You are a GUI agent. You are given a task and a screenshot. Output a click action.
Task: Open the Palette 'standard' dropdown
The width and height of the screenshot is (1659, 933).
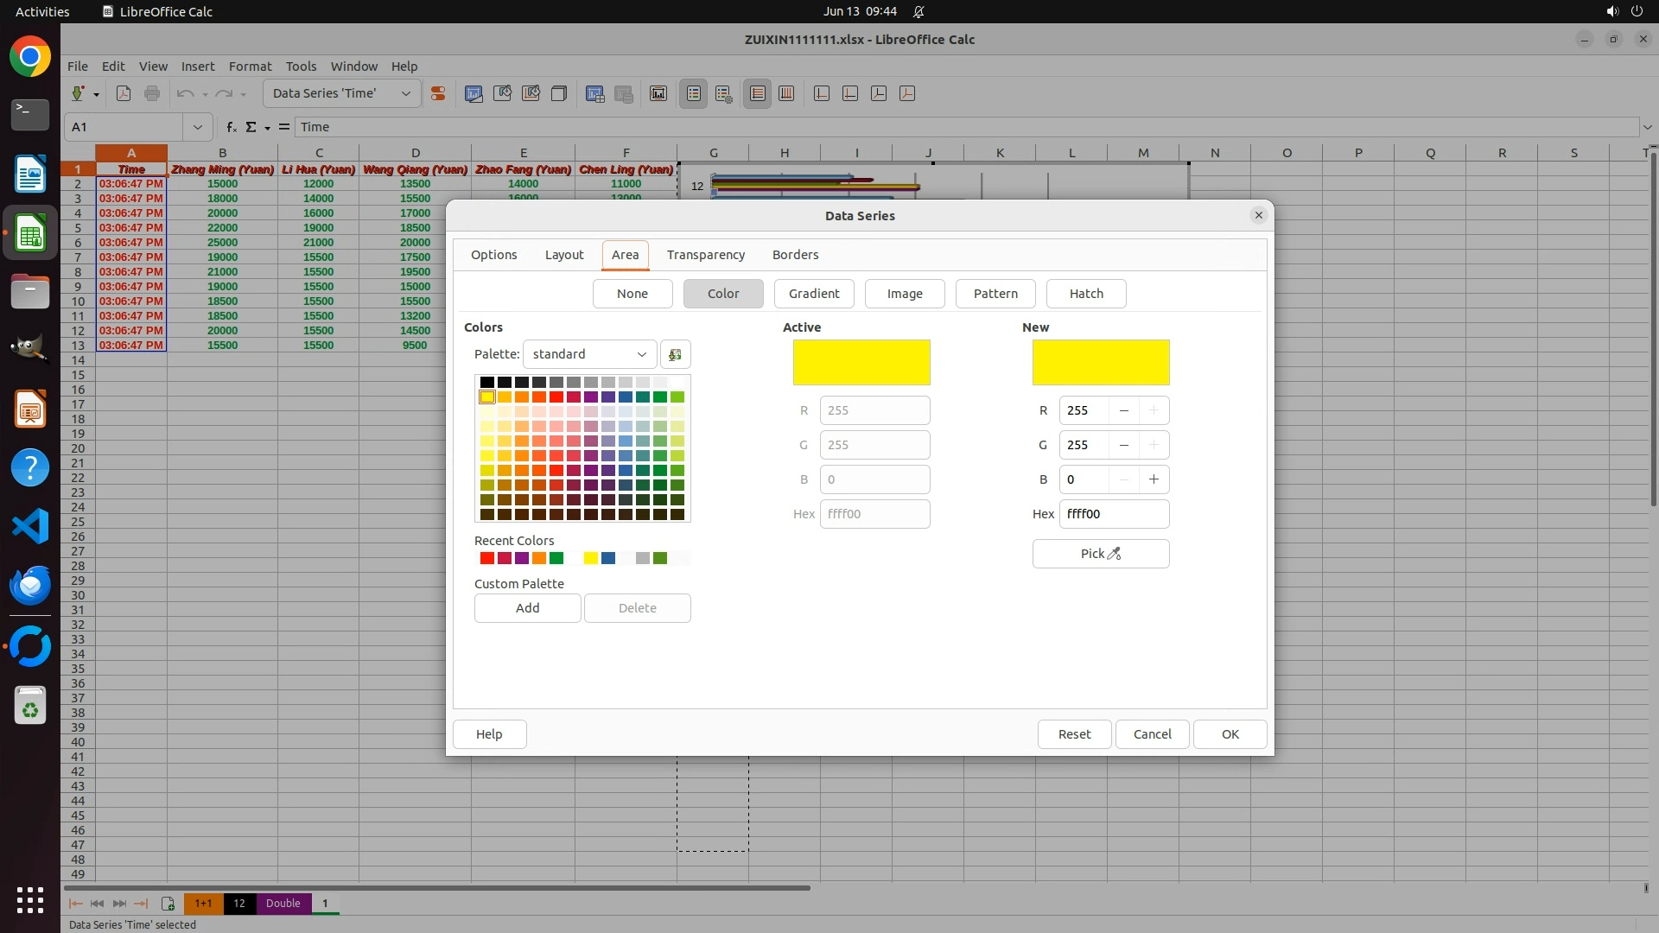tap(589, 354)
